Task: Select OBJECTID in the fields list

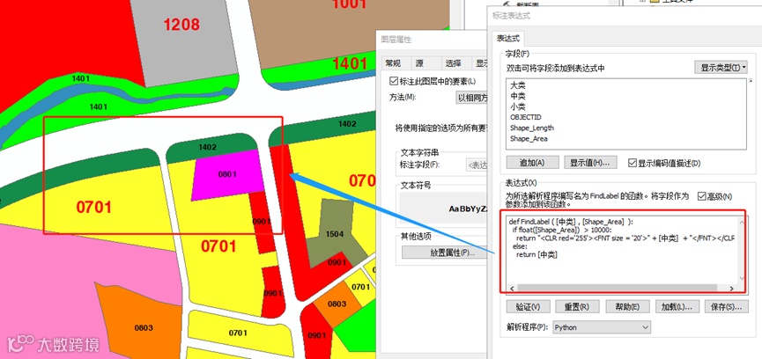Action: (525, 117)
